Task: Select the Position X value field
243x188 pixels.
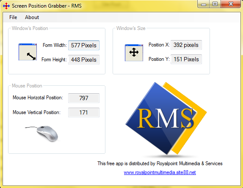Action: pyautogui.click(x=186, y=45)
